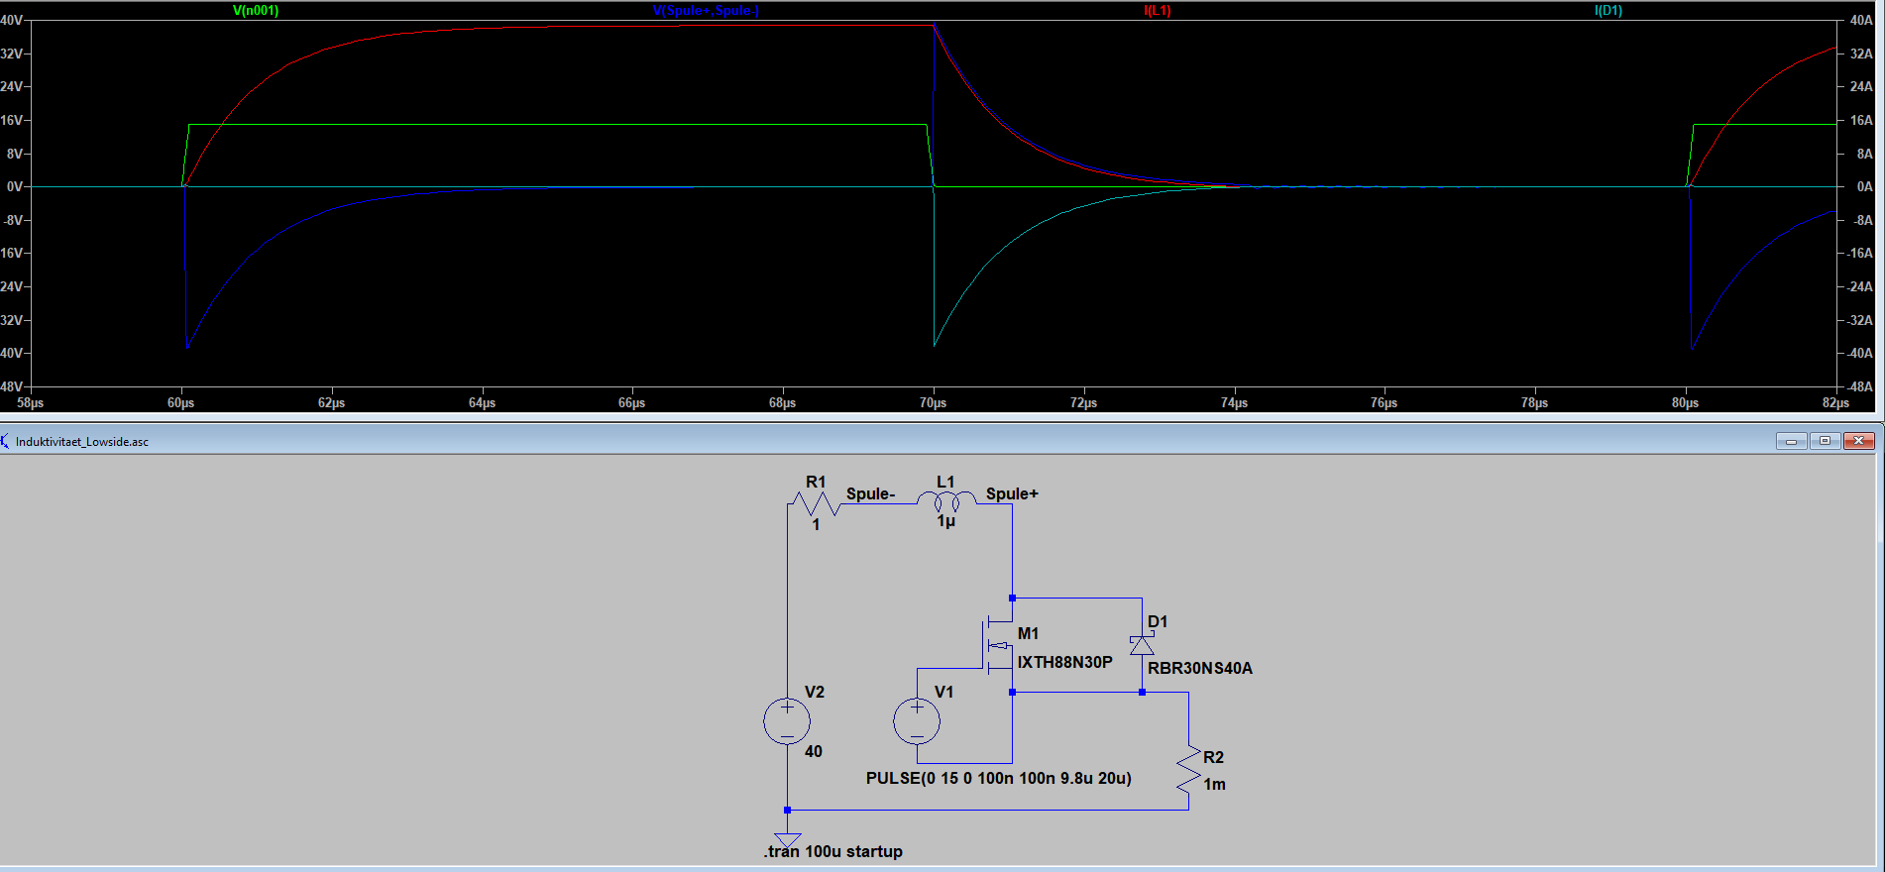Click the V(Spule+,Spule-) trace label

(706, 11)
